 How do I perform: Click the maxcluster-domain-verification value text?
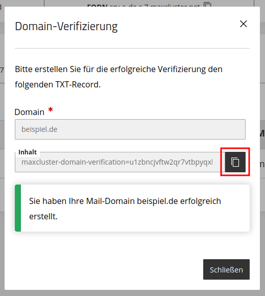pyautogui.click(x=117, y=162)
